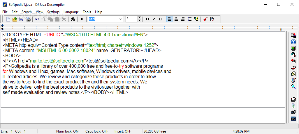Toggle ruler with up-down arrows icon

point(2,27)
